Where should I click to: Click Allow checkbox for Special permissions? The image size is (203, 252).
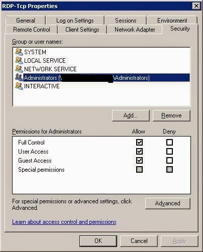click(139, 169)
